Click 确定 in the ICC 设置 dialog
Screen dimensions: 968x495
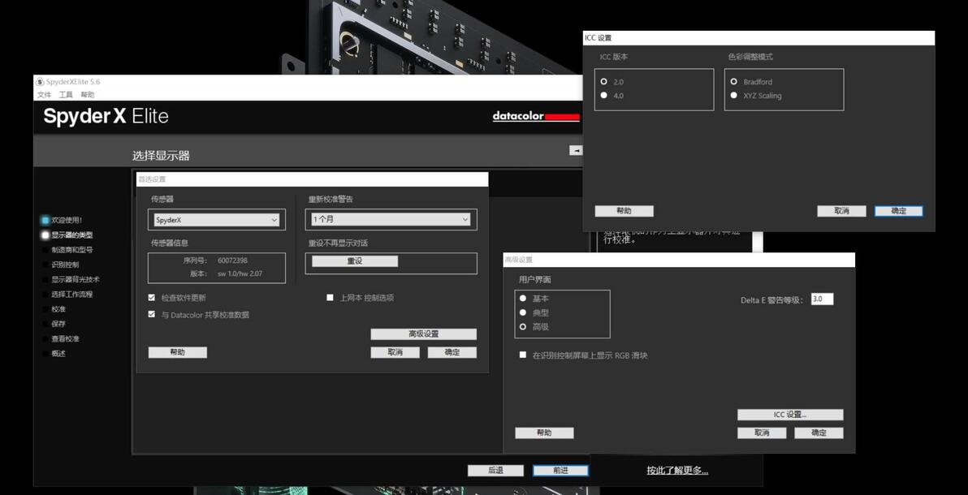pyautogui.click(x=898, y=211)
